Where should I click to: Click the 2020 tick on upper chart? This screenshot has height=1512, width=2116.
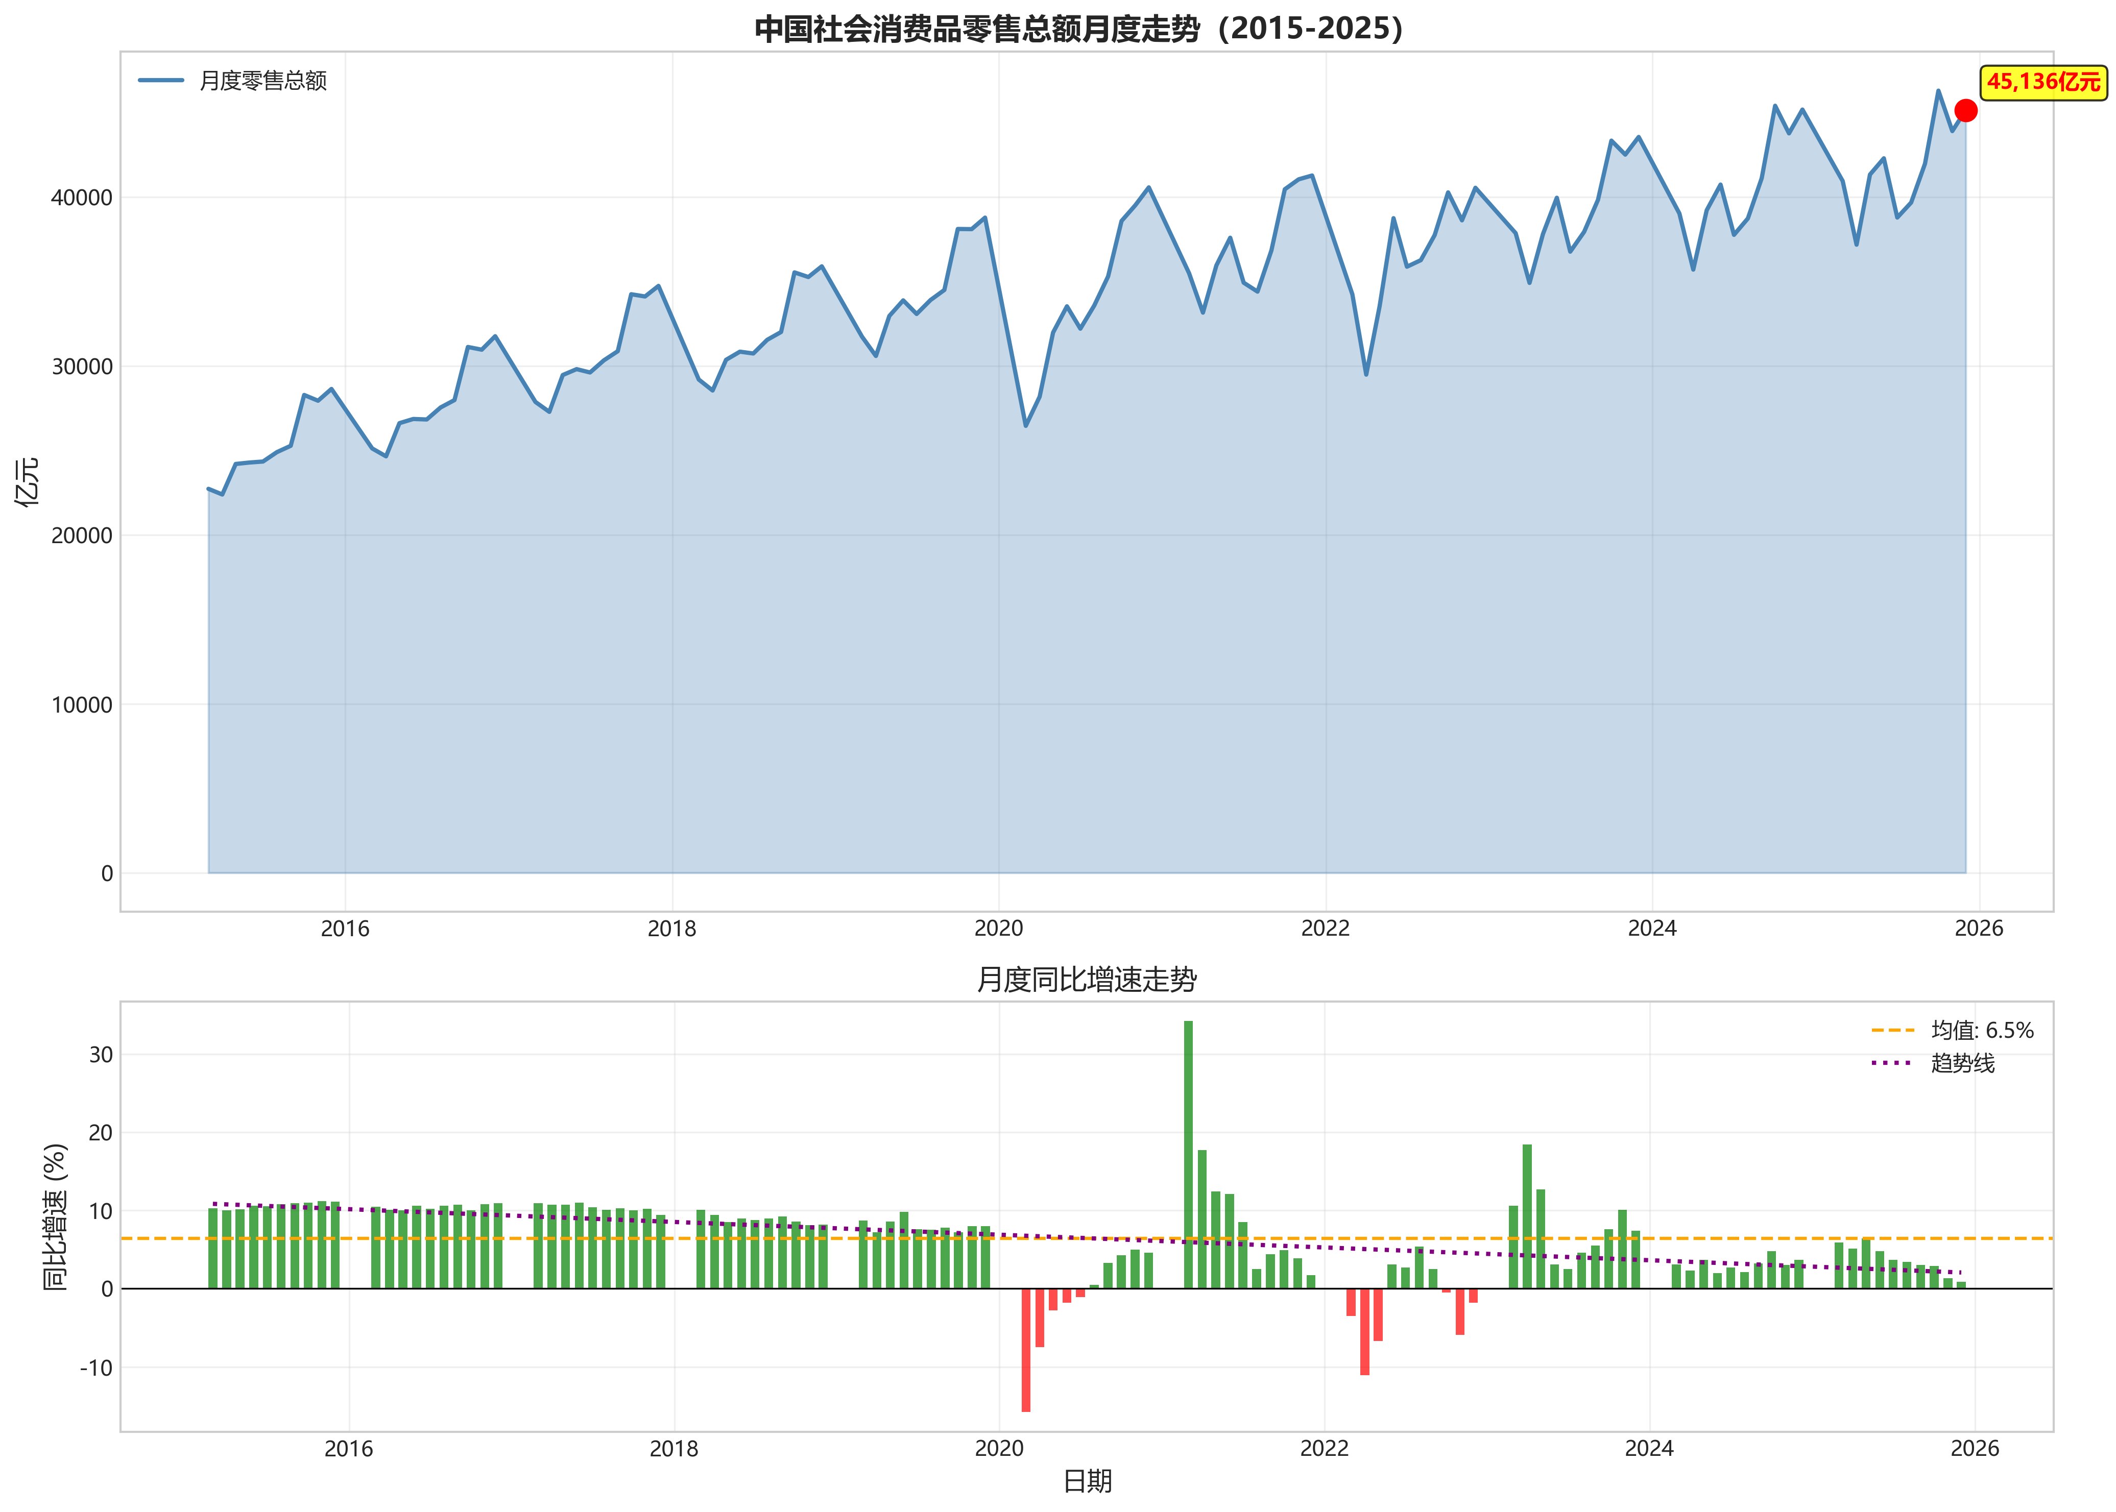[998, 928]
